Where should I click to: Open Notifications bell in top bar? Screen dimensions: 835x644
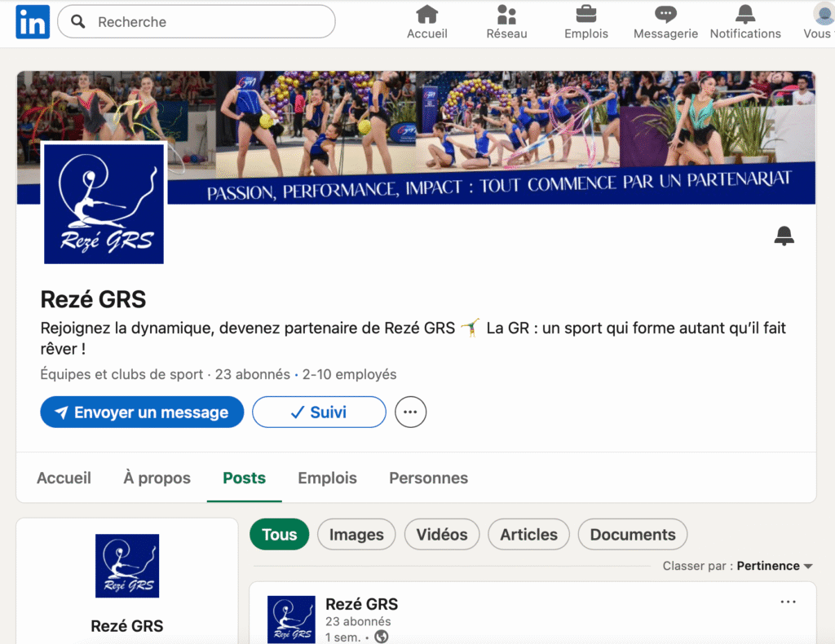click(x=745, y=22)
